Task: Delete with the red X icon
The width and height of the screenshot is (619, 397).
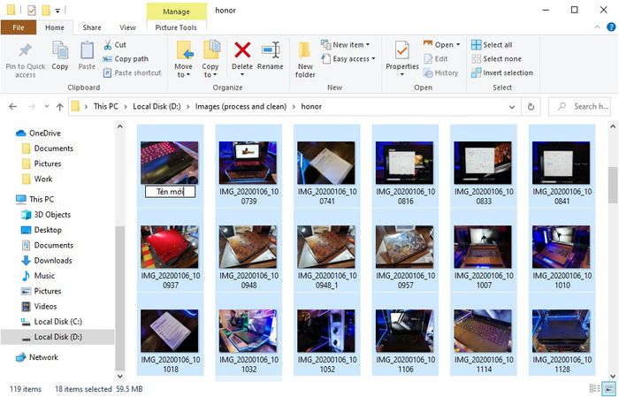Action: [x=242, y=50]
